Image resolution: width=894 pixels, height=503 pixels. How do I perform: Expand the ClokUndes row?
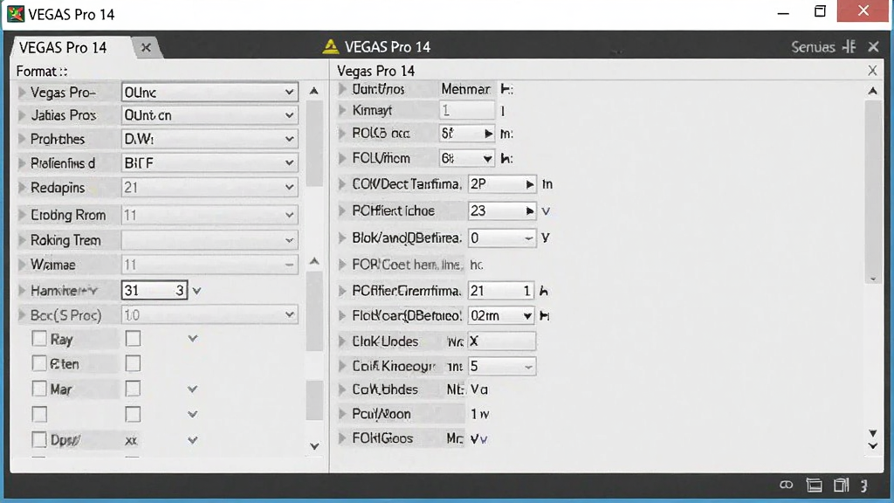[x=342, y=341]
